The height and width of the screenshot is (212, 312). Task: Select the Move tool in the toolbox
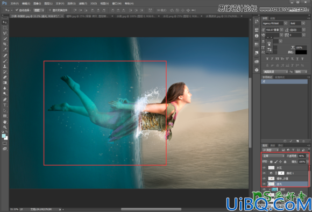click(x=5, y=22)
